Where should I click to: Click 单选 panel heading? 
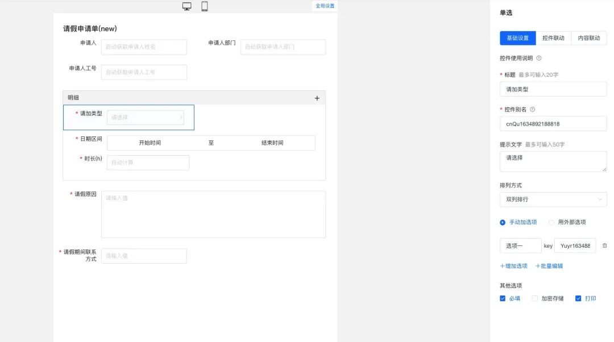point(506,13)
